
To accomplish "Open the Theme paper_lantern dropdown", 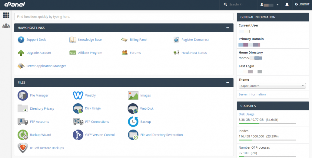I will (272, 86).
